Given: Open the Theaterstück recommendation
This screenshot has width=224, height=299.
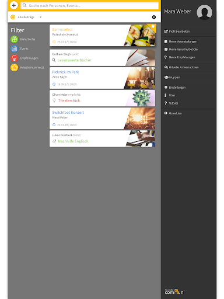Looking at the screenshot, I should coord(69,100).
